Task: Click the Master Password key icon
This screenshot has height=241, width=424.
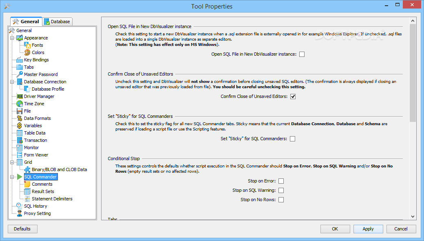Action: point(20,74)
